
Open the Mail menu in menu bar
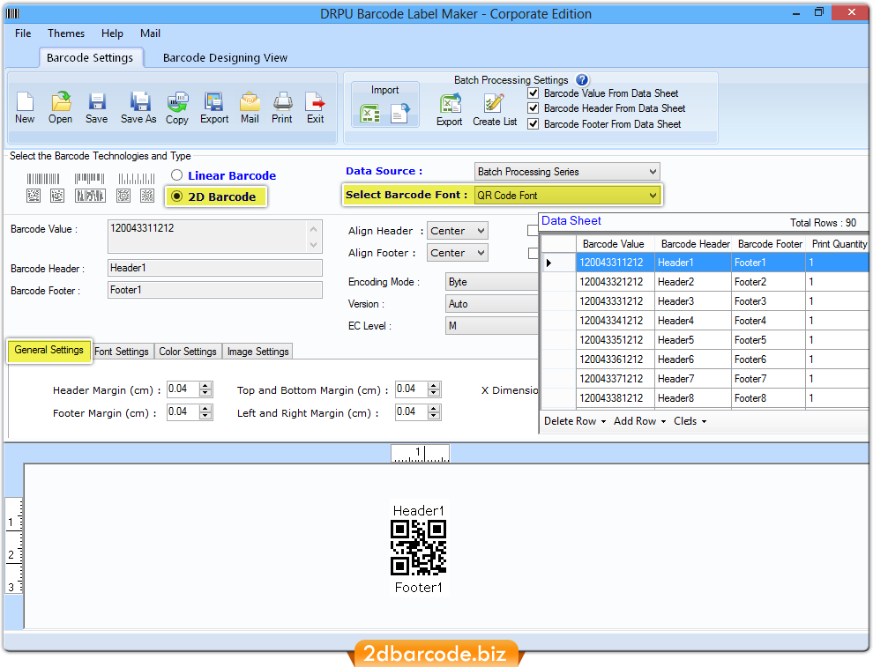150,33
